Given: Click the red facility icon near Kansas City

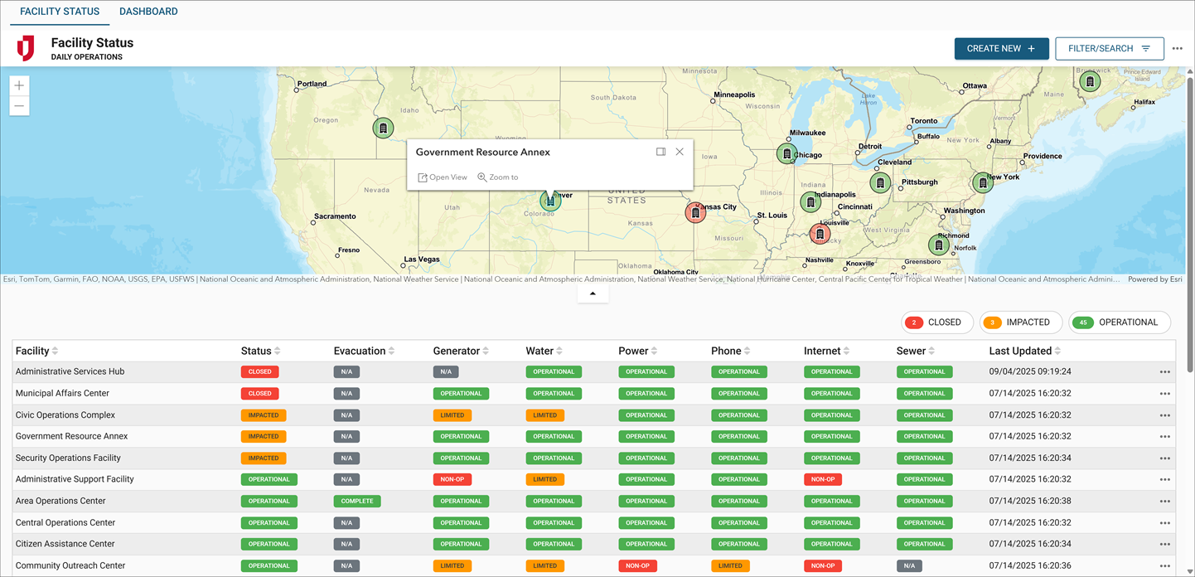Looking at the screenshot, I should (695, 212).
